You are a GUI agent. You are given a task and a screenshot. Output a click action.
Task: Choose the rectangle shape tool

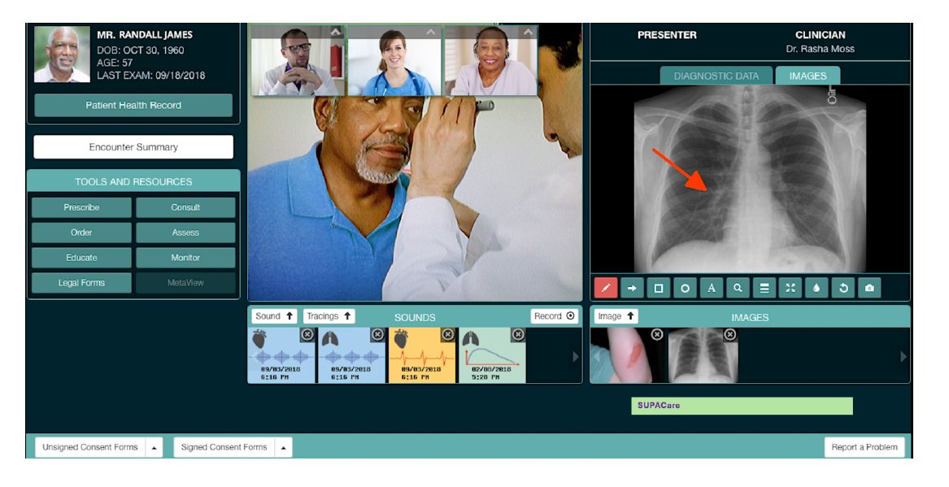[x=659, y=288]
